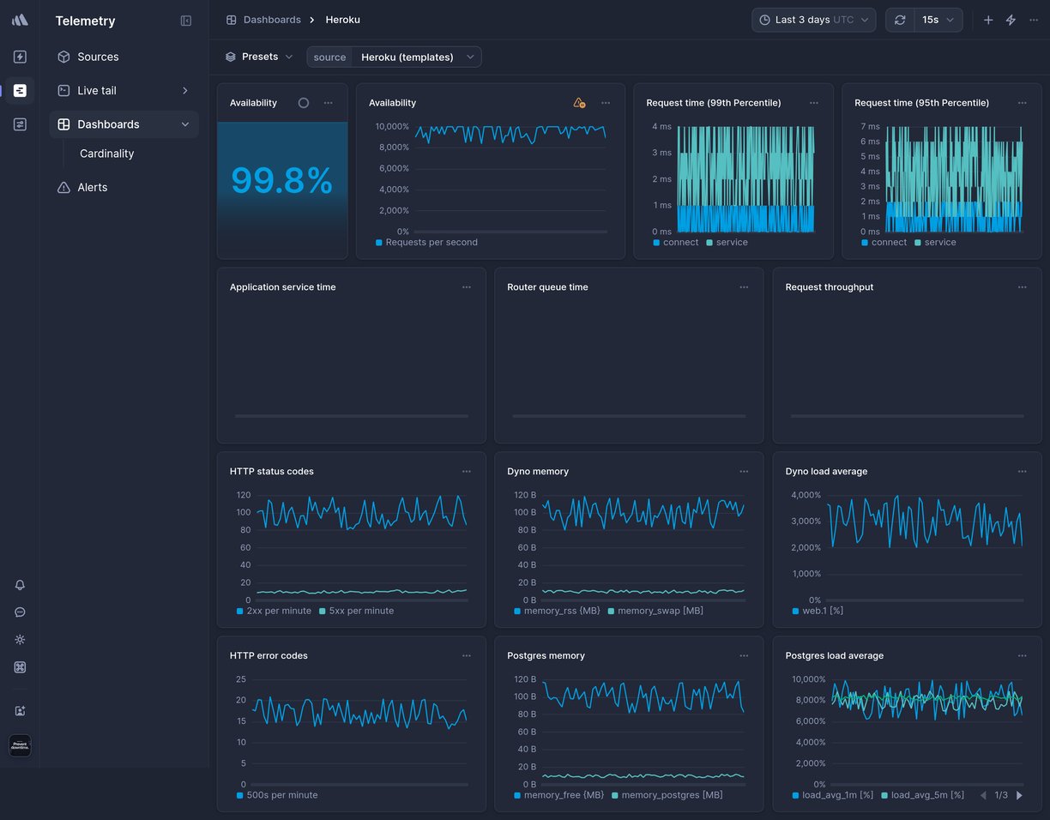Toggle connect series in 99th Percentile legend
Image resolution: width=1050 pixels, height=820 pixels.
pyautogui.click(x=676, y=242)
